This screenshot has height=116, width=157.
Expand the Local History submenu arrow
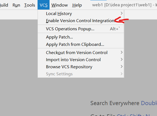122,13
